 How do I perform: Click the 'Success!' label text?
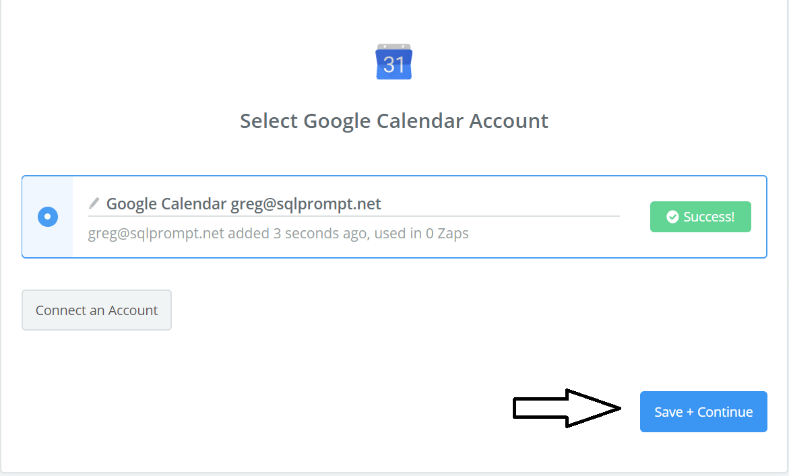709,217
